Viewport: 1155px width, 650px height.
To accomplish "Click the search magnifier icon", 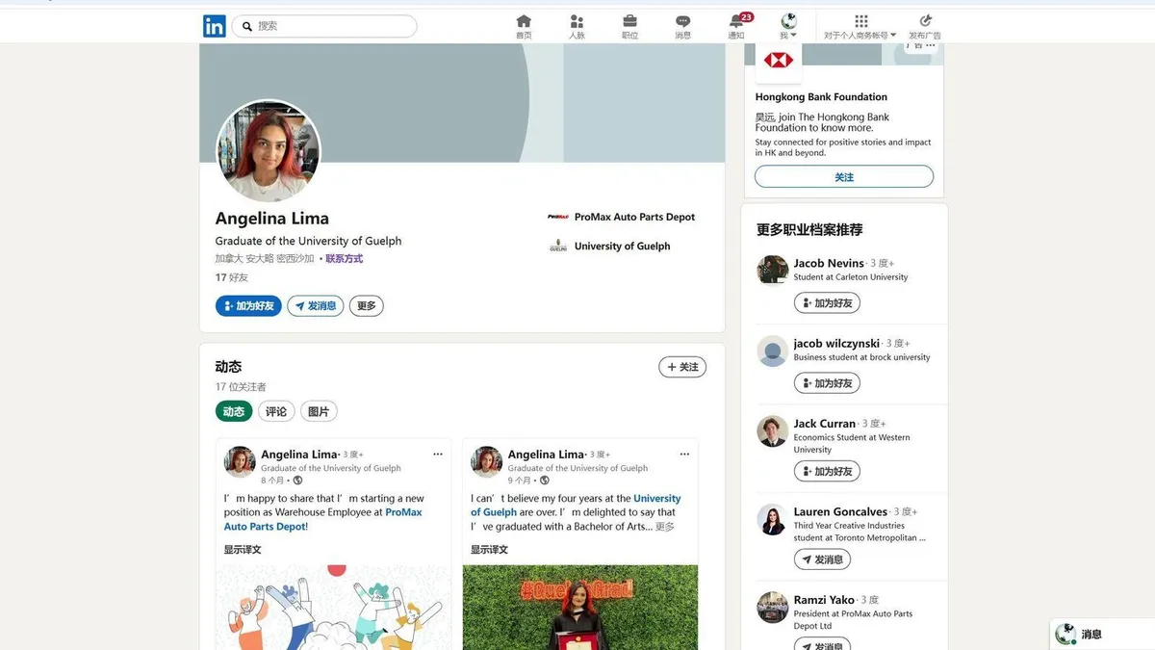I will tap(246, 26).
